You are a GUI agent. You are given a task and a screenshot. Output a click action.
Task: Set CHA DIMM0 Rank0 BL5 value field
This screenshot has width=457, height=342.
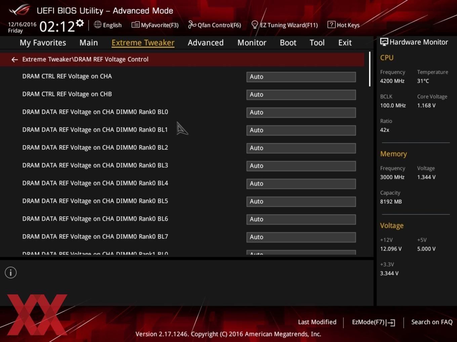click(301, 201)
